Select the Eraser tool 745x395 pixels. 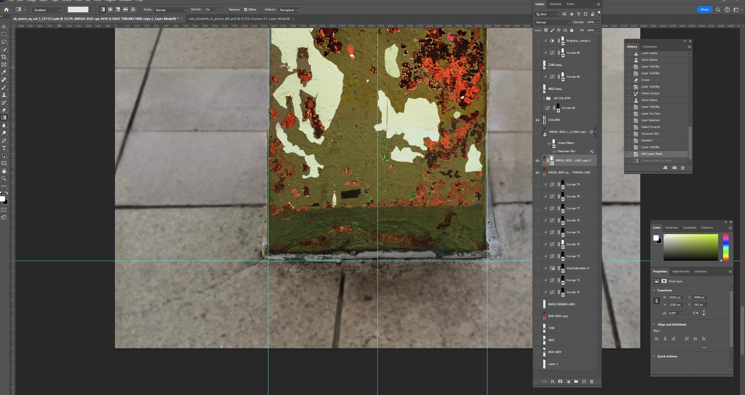(4, 110)
